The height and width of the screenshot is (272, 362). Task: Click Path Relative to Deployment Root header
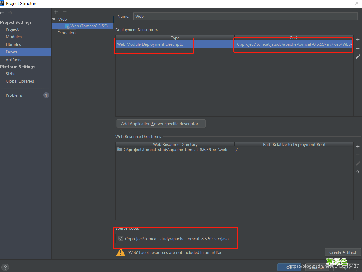click(x=294, y=144)
